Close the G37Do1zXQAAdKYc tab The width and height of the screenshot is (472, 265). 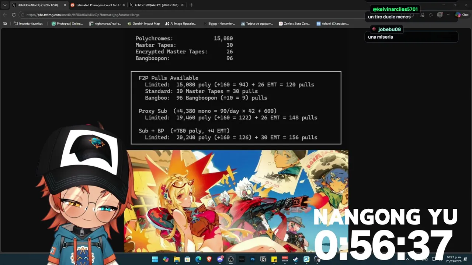(x=182, y=5)
